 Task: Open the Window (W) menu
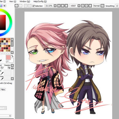(25, 1)
